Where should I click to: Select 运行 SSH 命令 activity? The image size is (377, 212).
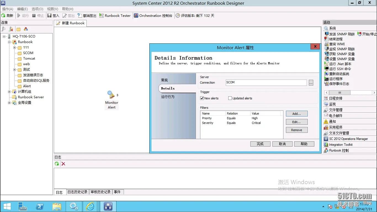click(x=338, y=69)
